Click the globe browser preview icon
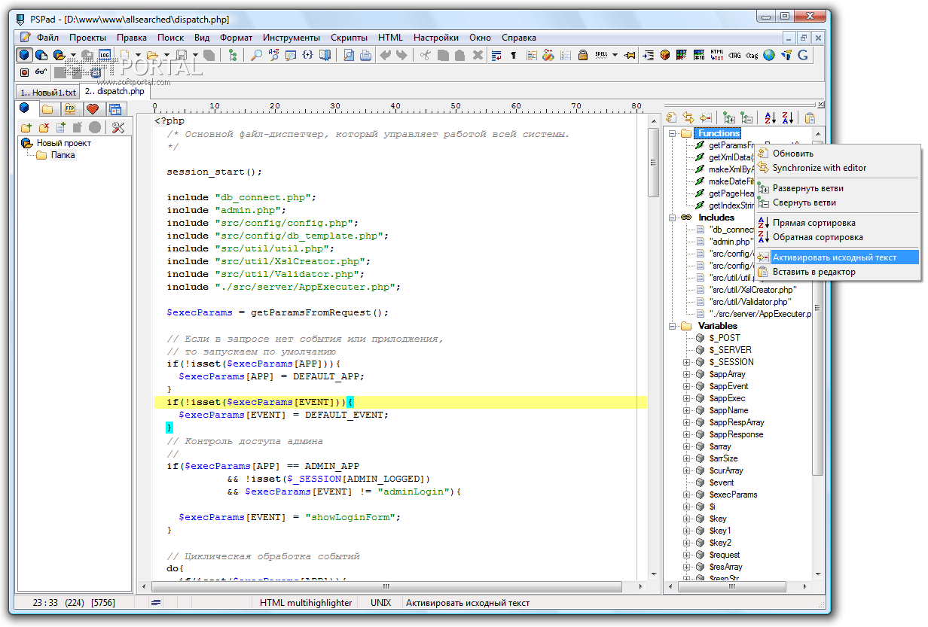Image resolution: width=928 pixels, height=627 pixels. [768, 55]
